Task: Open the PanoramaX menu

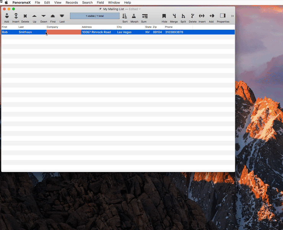Action: click(x=21, y=3)
